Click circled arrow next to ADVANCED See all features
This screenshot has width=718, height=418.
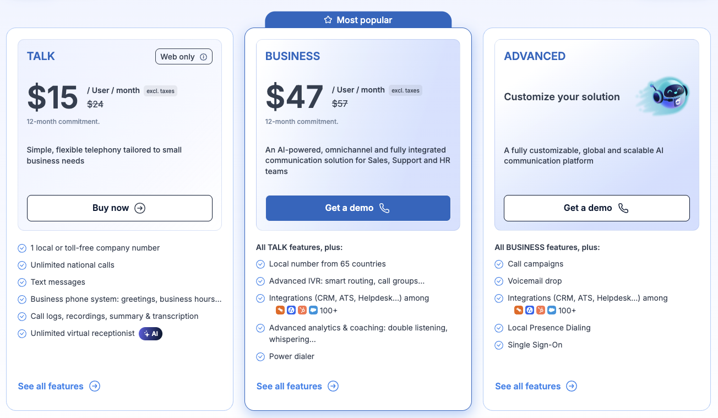coord(572,386)
